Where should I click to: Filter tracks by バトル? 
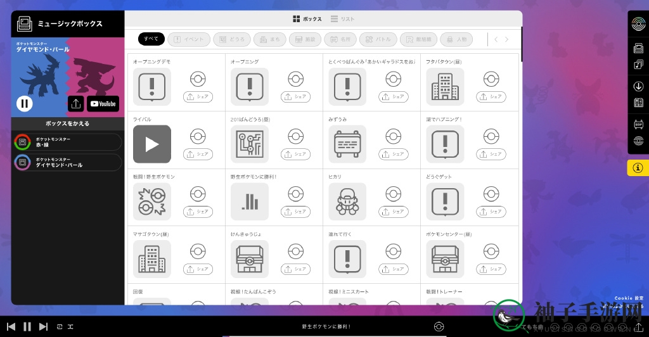pos(378,39)
